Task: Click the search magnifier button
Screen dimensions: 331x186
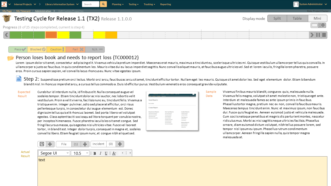Action: (x=103, y=4)
